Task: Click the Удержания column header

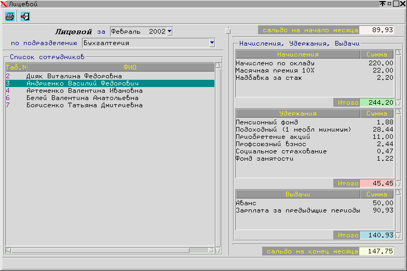Action: 297,113
